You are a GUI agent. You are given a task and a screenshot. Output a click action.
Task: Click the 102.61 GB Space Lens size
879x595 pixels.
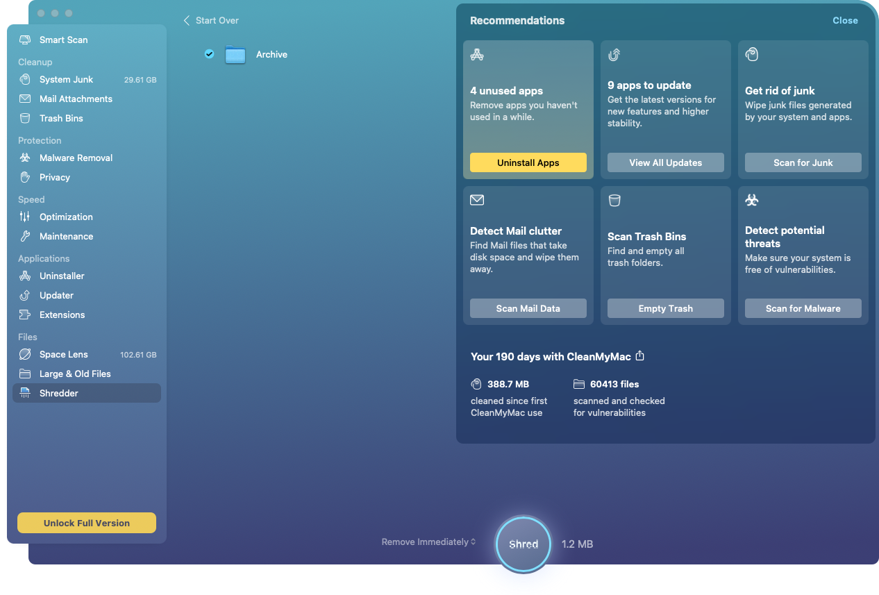pyautogui.click(x=138, y=355)
